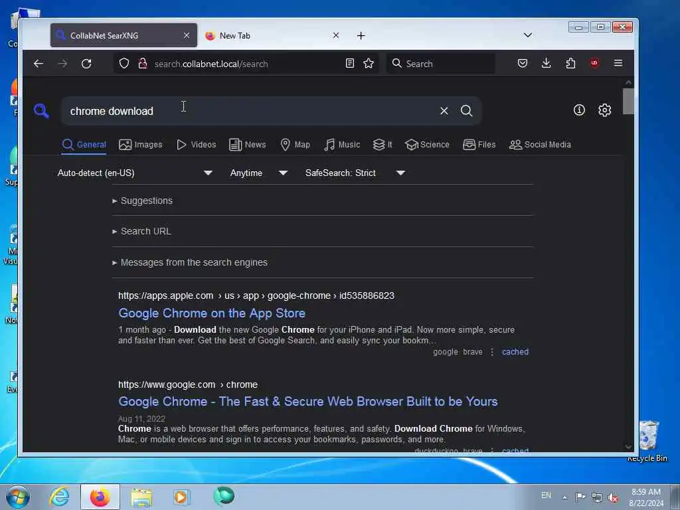This screenshot has height=510, width=680.
Task: Click the SearXNG logo magnifier icon
Action: [41, 111]
